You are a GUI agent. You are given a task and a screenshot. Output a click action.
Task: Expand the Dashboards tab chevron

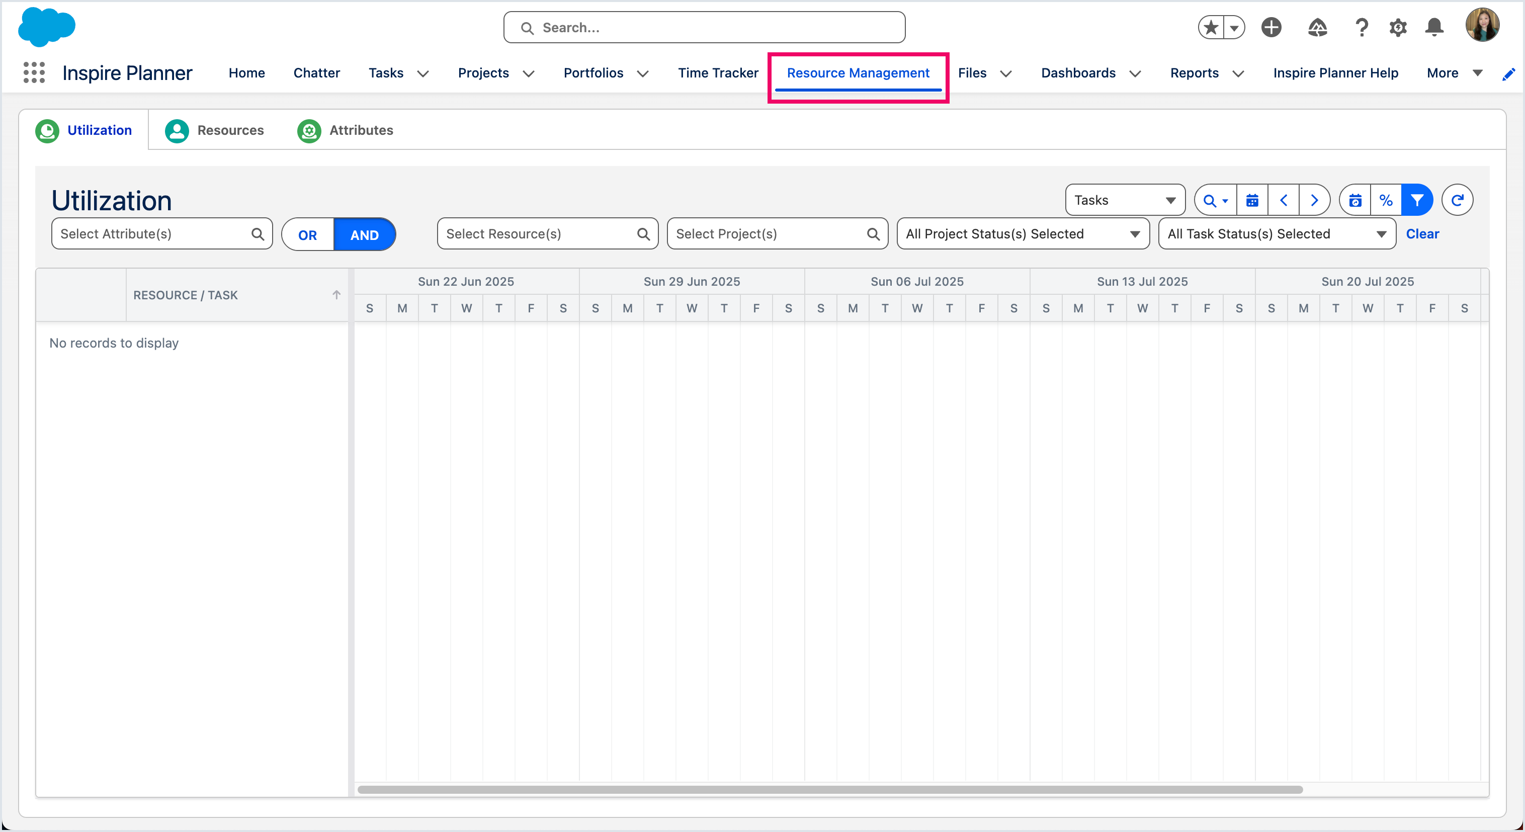pos(1135,74)
